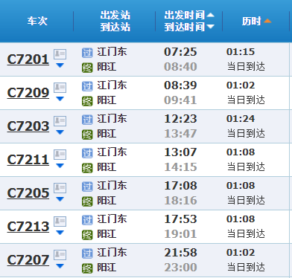Select departure time 08:39
Screen dimensions: 292x278
(x=180, y=85)
